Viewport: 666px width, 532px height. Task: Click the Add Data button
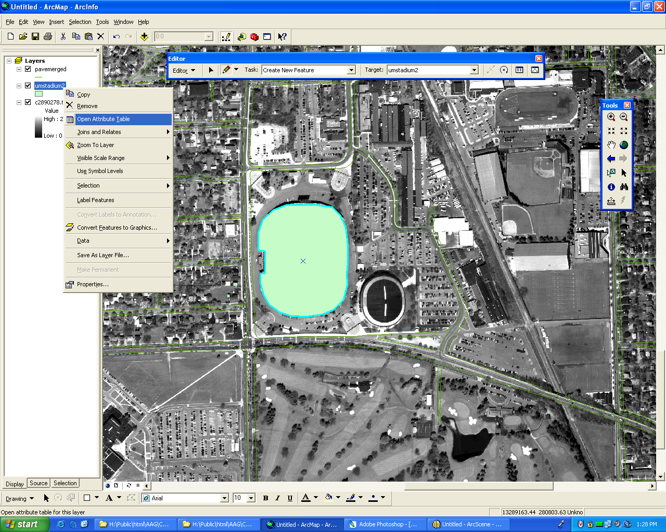click(x=144, y=36)
